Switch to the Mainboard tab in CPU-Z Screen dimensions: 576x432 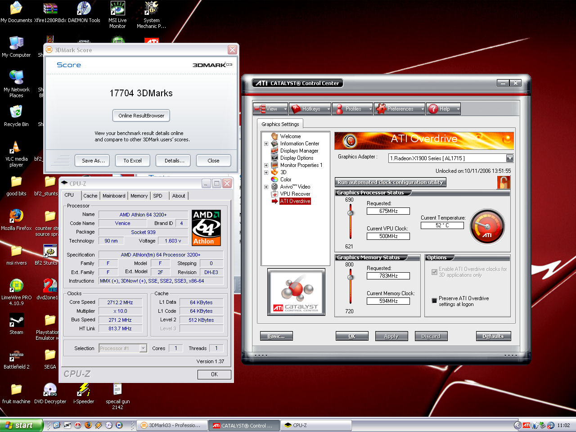tap(114, 196)
